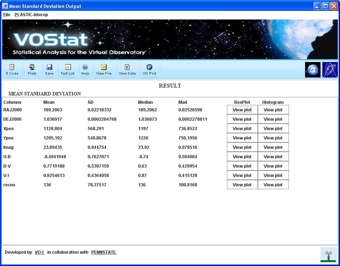
Task: View the BoxPlot for Xpos
Action: [242, 128]
